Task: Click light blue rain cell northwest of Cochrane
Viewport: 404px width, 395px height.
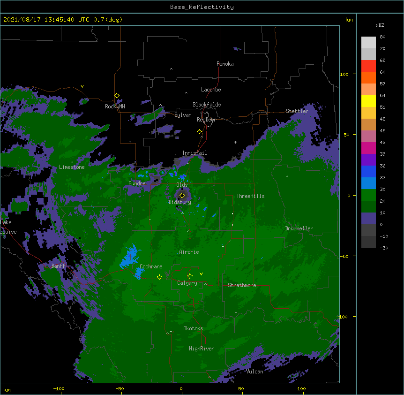Action: point(130,258)
